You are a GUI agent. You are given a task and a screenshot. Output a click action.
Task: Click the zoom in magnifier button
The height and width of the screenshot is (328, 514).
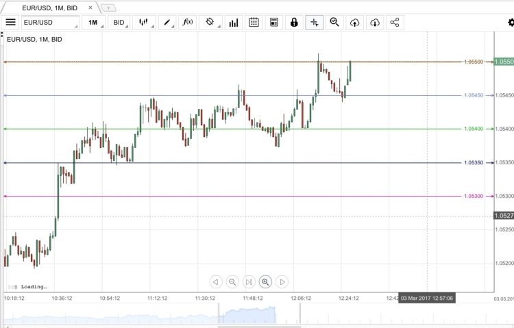pos(265,282)
